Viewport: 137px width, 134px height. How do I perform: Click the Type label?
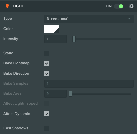tap(8, 19)
